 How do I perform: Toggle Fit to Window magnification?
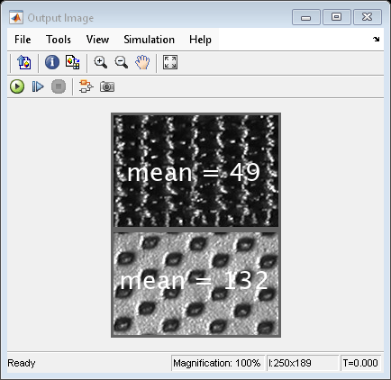click(170, 62)
